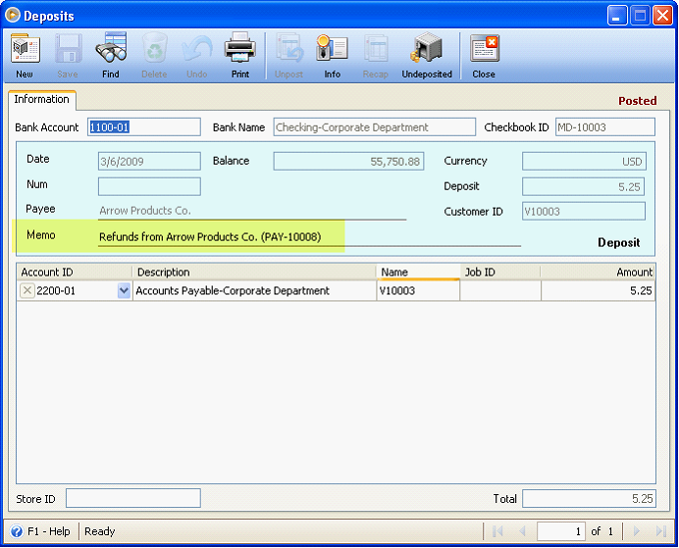Click the F1 Help question mark icon
The image size is (679, 548).
(17, 531)
